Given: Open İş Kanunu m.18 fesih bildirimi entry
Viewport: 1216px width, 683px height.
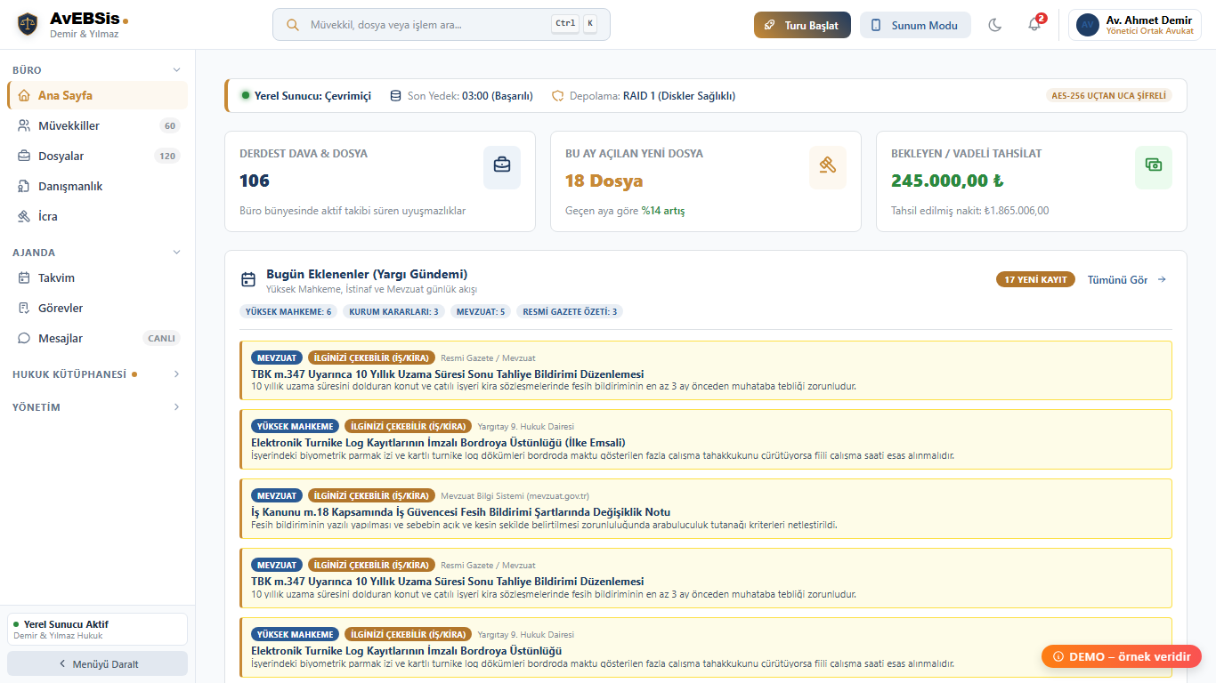Looking at the screenshot, I should [x=706, y=509].
